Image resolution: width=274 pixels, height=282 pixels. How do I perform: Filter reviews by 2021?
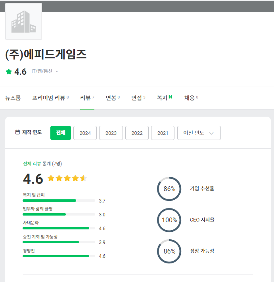pos(163,133)
